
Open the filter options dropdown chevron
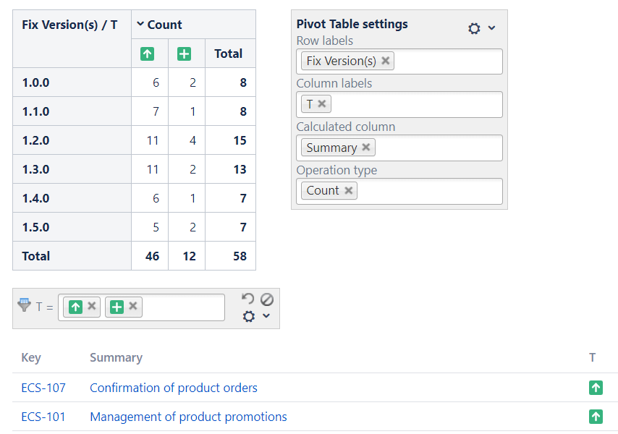tap(266, 317)
